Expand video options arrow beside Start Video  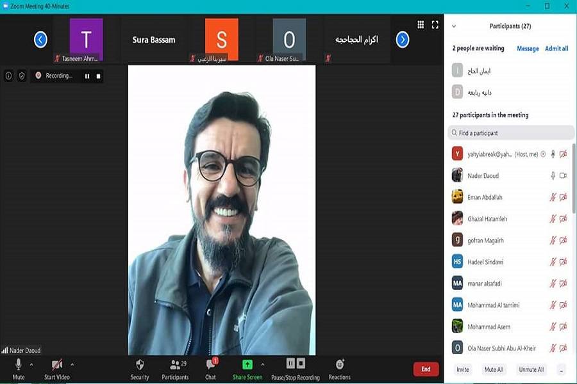tap(72, 364)
